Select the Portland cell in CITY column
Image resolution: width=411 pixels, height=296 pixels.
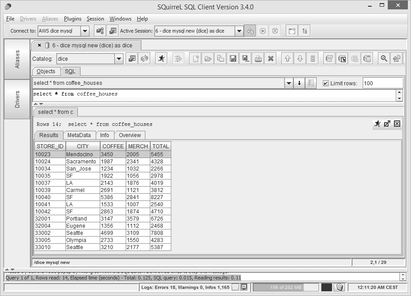[x=83, y=218]
